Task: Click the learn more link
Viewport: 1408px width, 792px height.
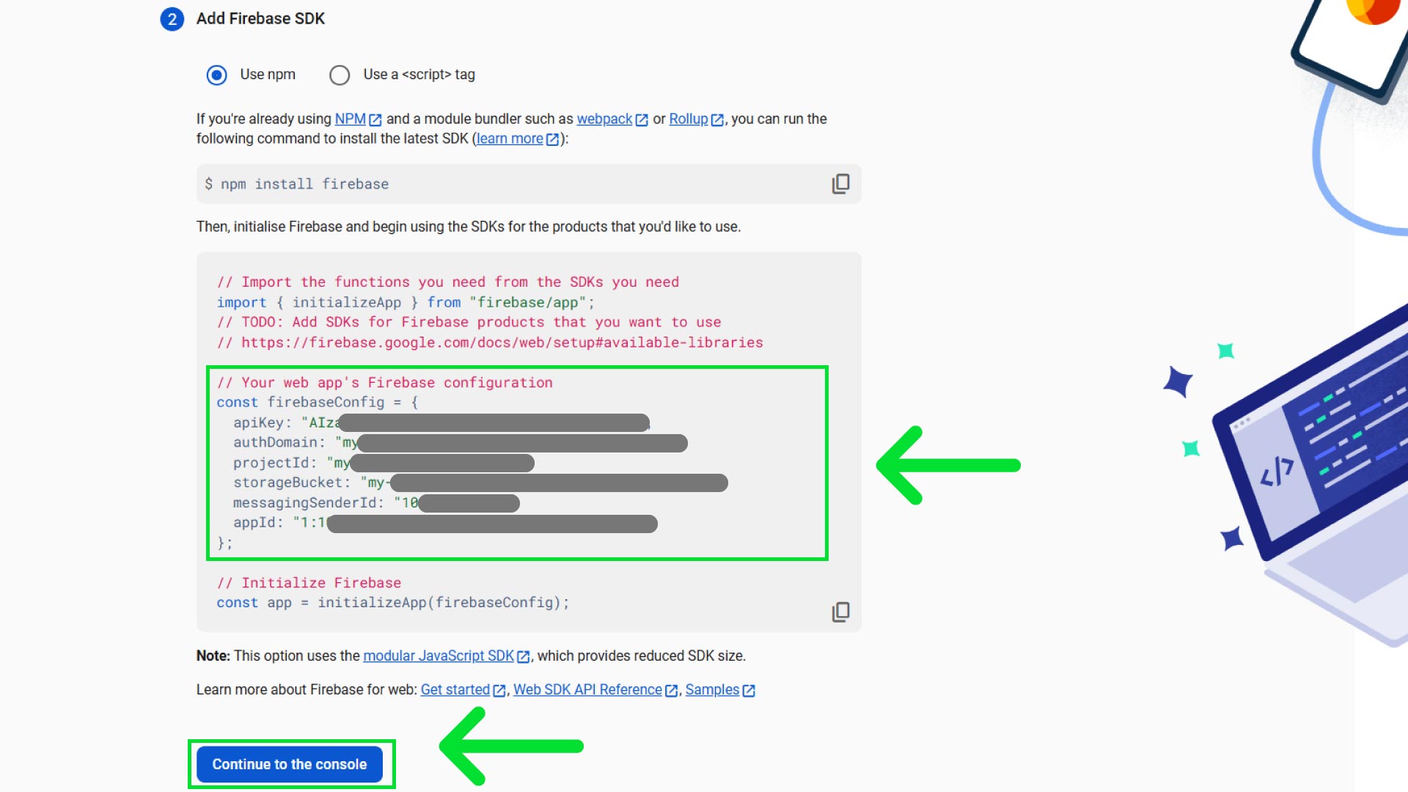Action: tap(510, 139)
